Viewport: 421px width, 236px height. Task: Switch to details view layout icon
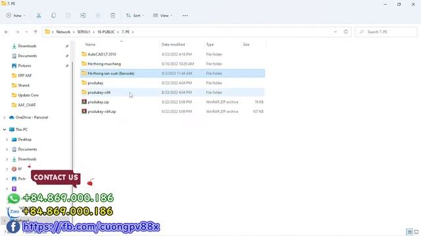click(x=409, y=232)
